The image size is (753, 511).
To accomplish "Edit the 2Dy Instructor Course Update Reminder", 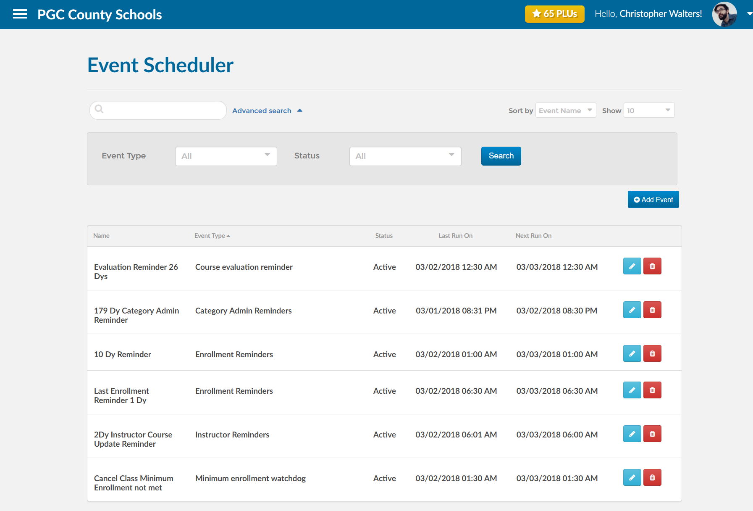I will click(x=632, y=434).
